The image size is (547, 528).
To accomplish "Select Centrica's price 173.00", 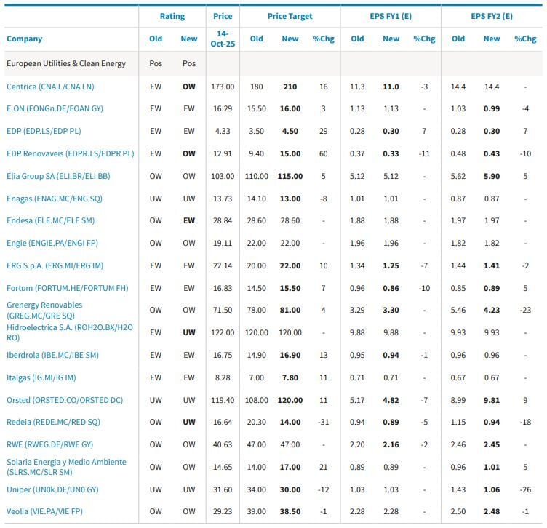I will 223,87.
